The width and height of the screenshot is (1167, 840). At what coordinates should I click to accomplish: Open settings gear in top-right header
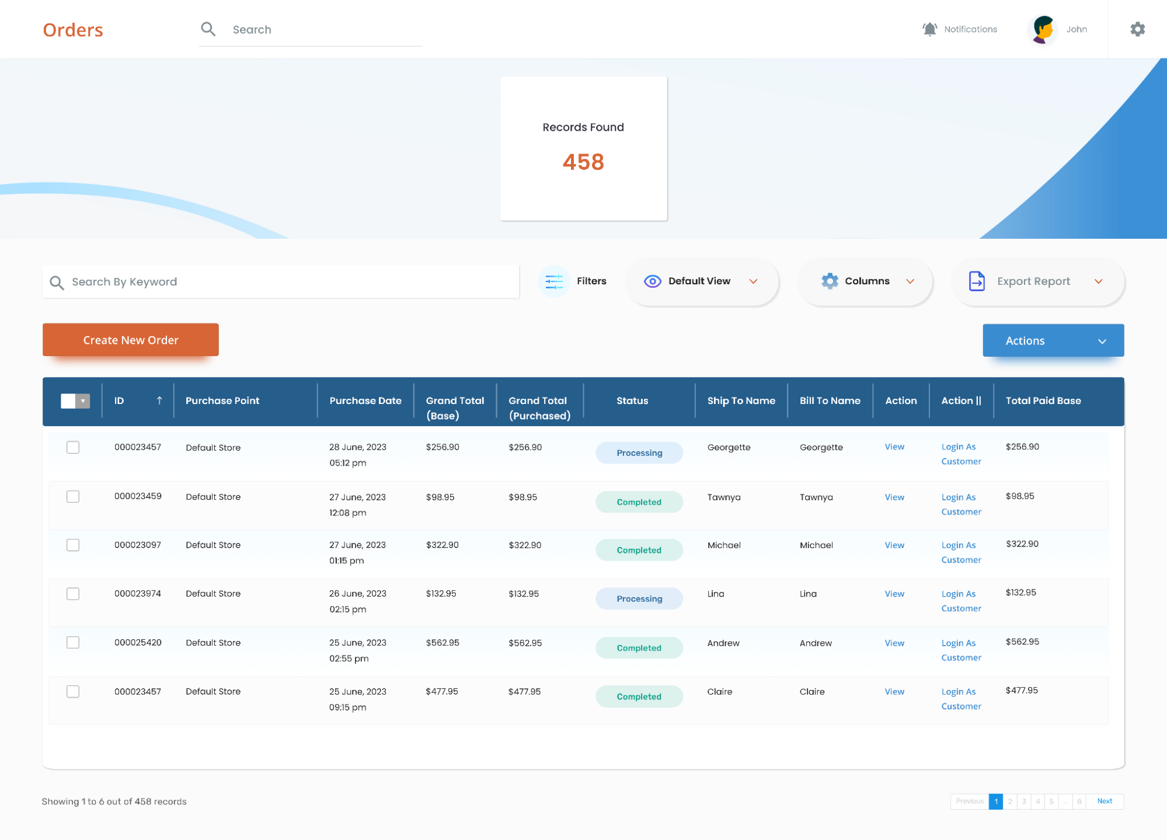pos(1137,29)
